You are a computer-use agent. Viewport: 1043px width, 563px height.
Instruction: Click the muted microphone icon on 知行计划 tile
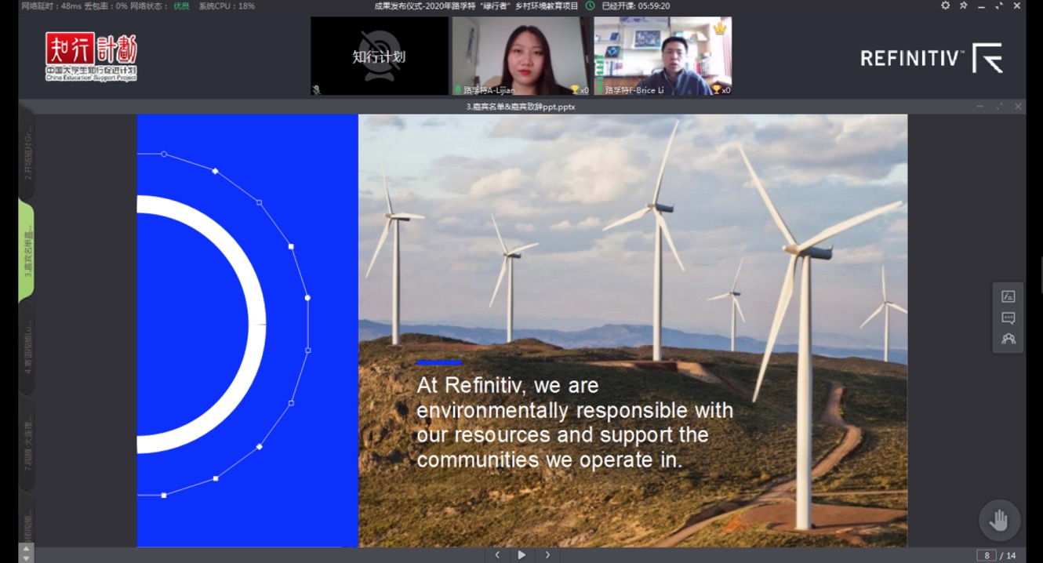[x=316, y=90]
